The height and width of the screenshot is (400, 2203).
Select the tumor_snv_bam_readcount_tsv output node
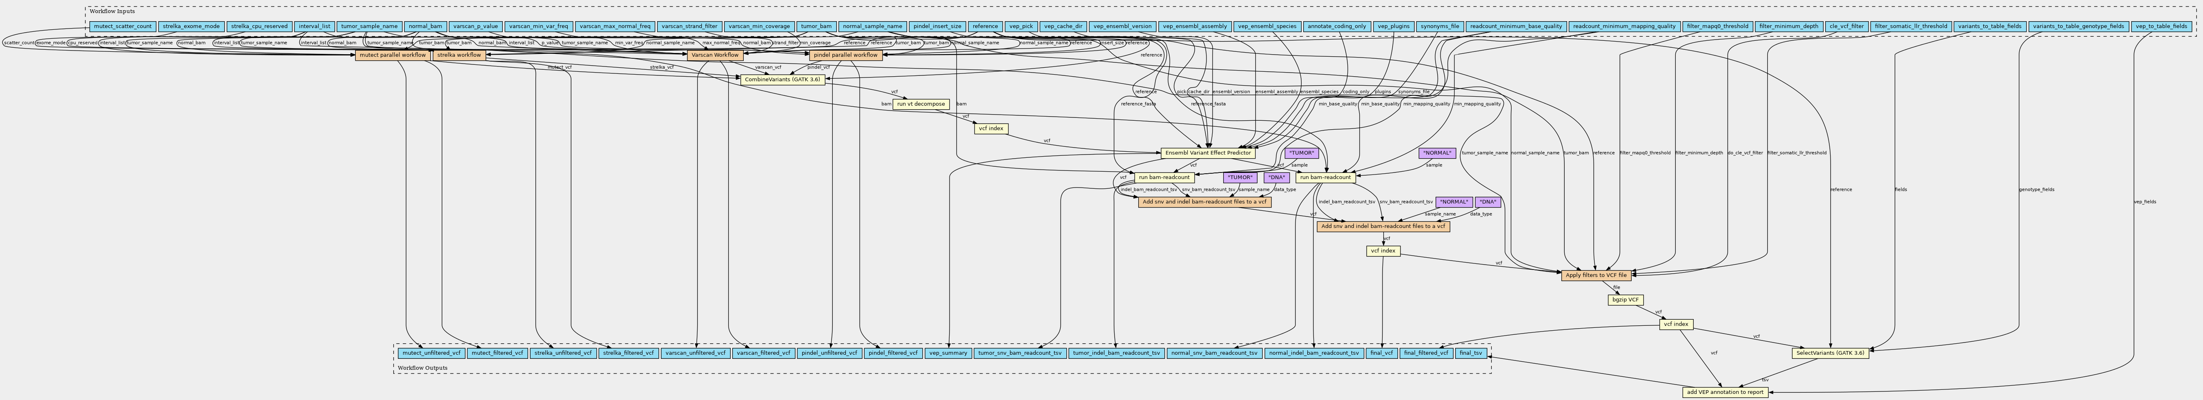click(x=1020, y=352)
